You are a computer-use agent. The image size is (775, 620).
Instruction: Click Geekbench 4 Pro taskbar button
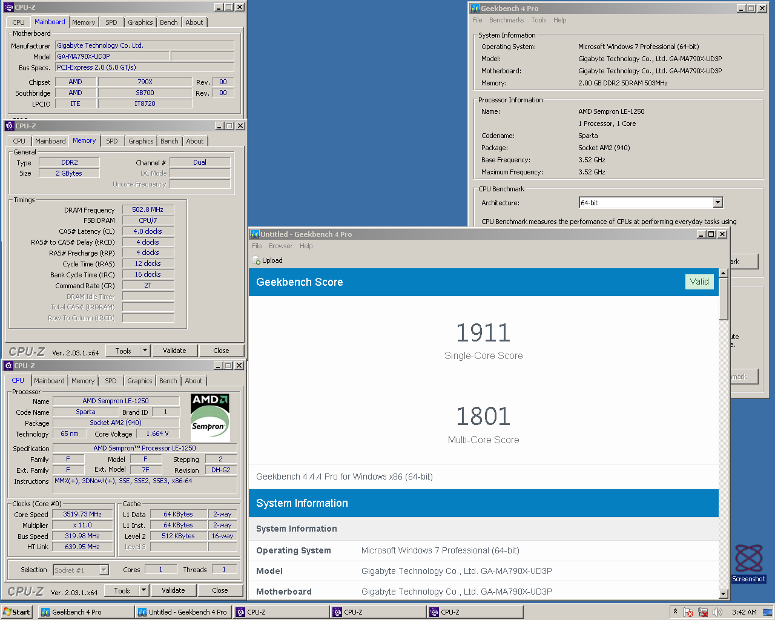(86, 612)
